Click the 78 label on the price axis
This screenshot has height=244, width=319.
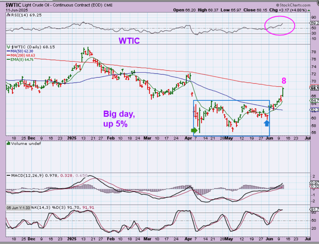point(314,52)
